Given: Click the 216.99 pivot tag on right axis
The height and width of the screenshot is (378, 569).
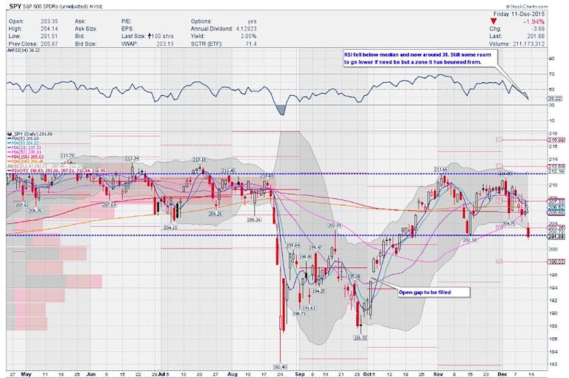Looking at the screenshot, I should tap(555, 140).
